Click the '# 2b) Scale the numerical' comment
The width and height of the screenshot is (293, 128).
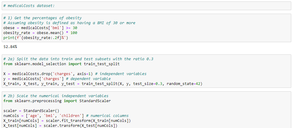point(56,96)
